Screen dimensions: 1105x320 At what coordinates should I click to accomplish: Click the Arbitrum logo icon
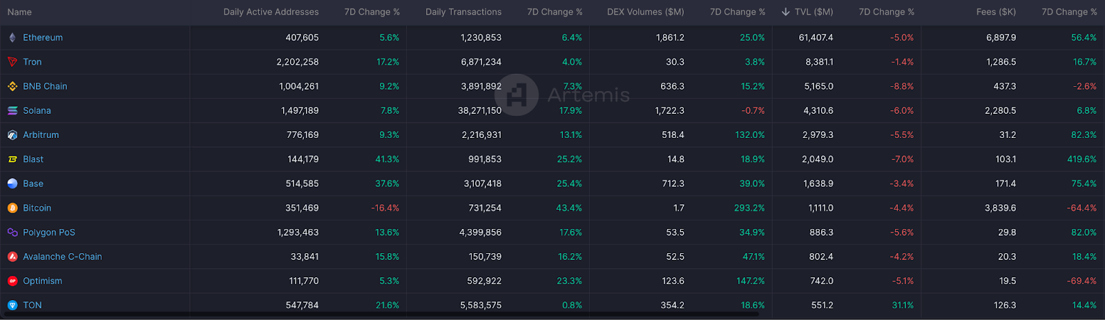[12, 135]
